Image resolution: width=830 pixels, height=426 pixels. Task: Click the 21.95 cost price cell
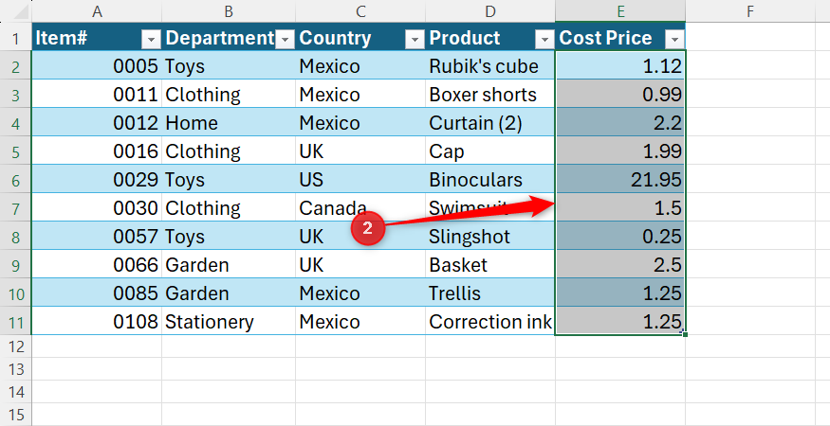(x=620, y=180)
